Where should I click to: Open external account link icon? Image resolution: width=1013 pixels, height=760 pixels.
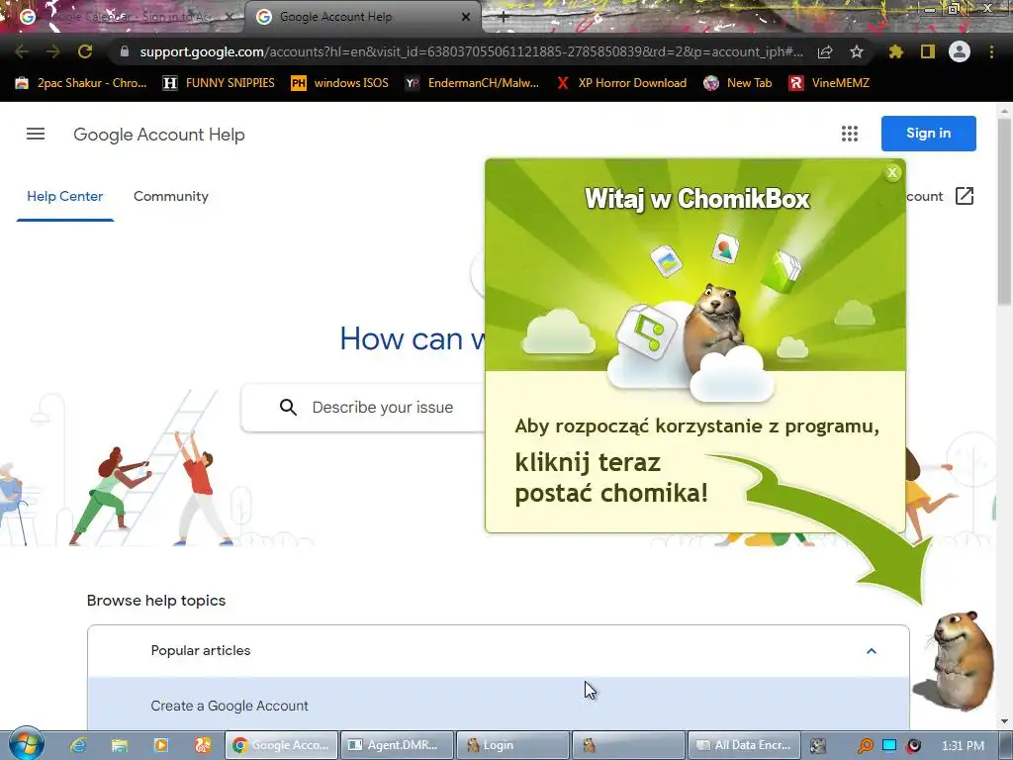point(964,196)
